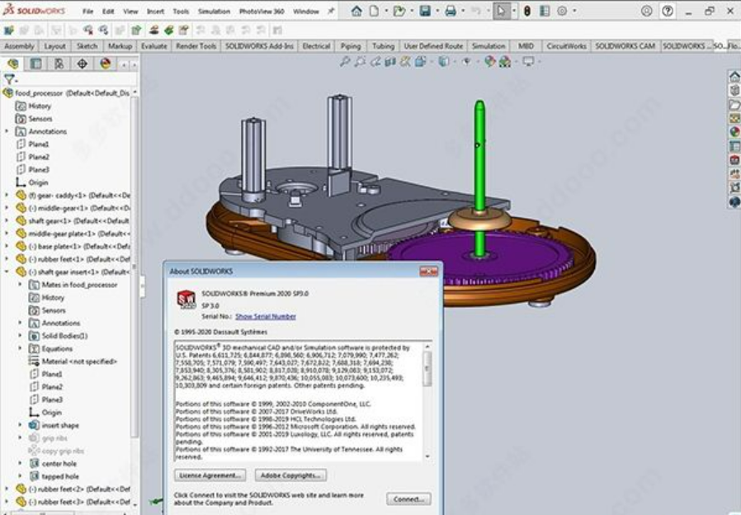Open the File menu
741x515 pixels.
pos(88,12)
